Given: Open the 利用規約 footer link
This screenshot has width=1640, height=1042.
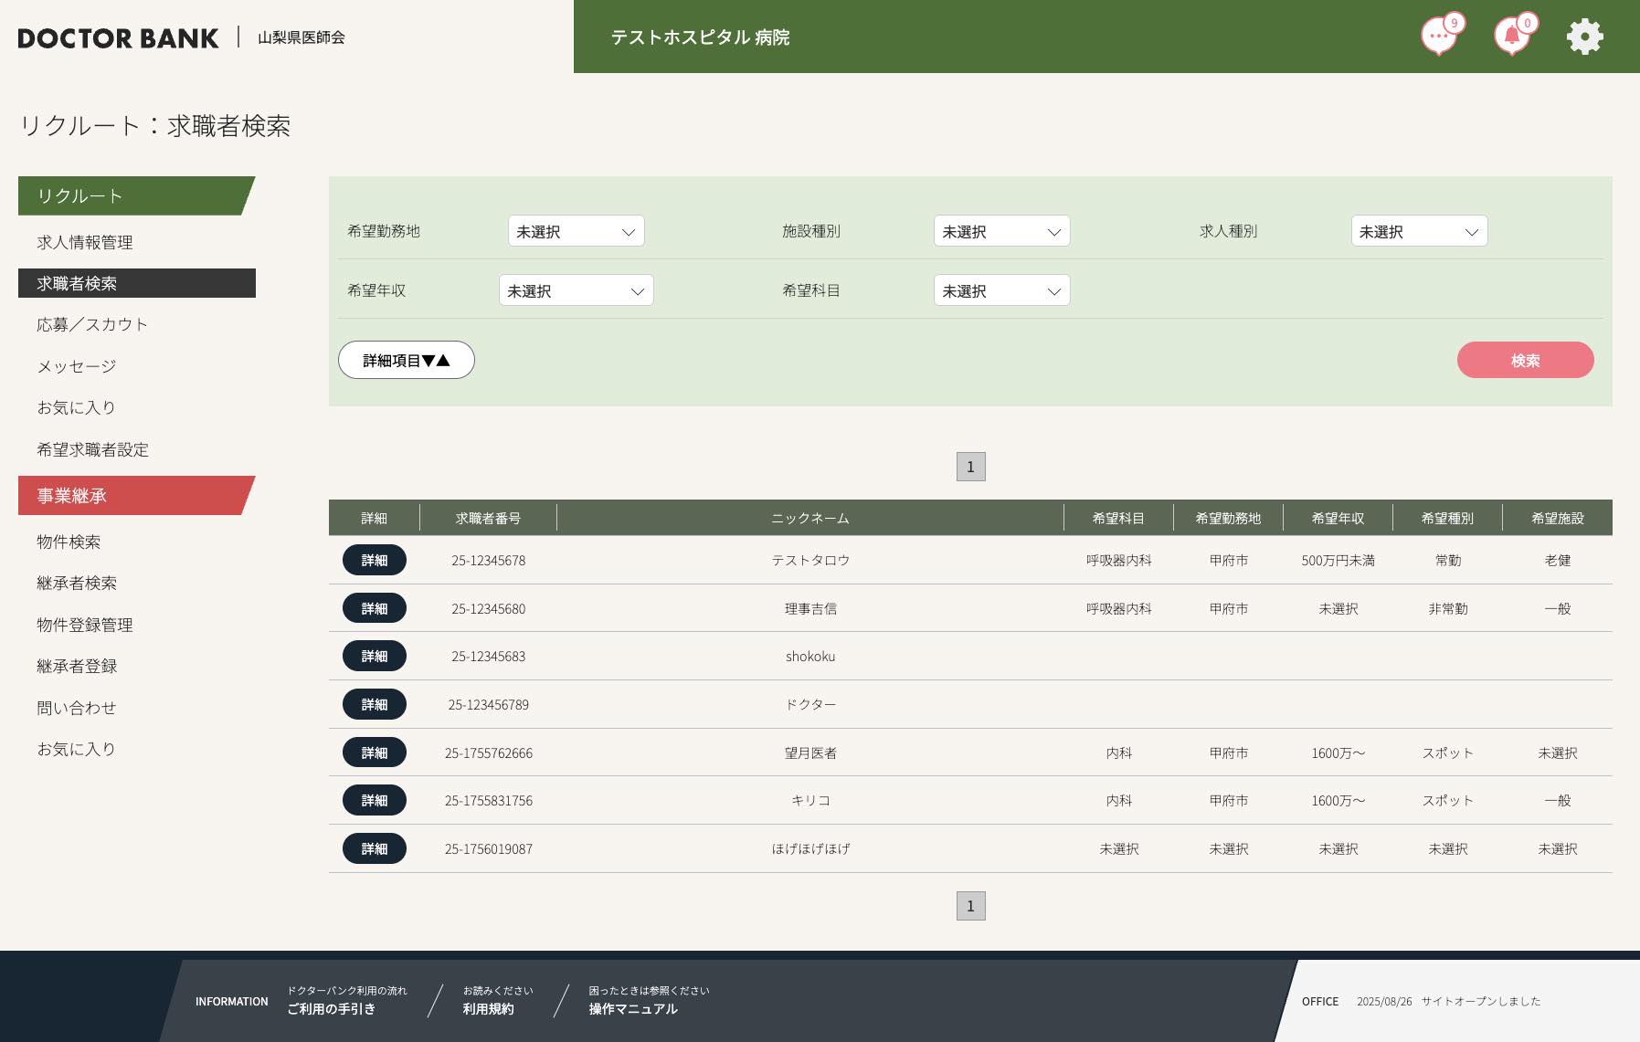Looking at the screenshot, I should tap(488, 1008).
